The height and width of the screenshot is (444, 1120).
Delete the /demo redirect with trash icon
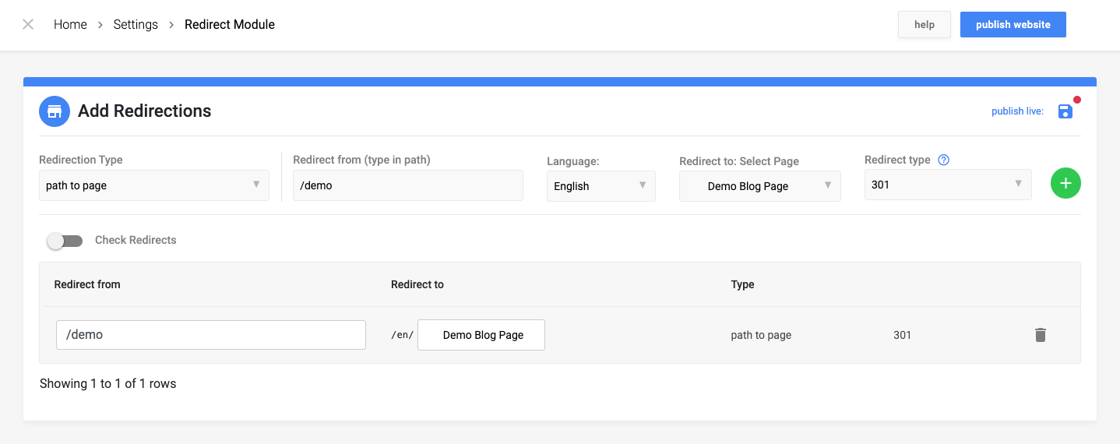coord(1040,335)
